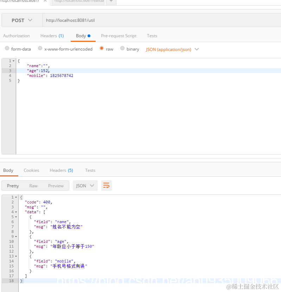The image size is (281, 292).
Task: Select the x-www-form-urlencoded radio button
Action: coord(40,48)
